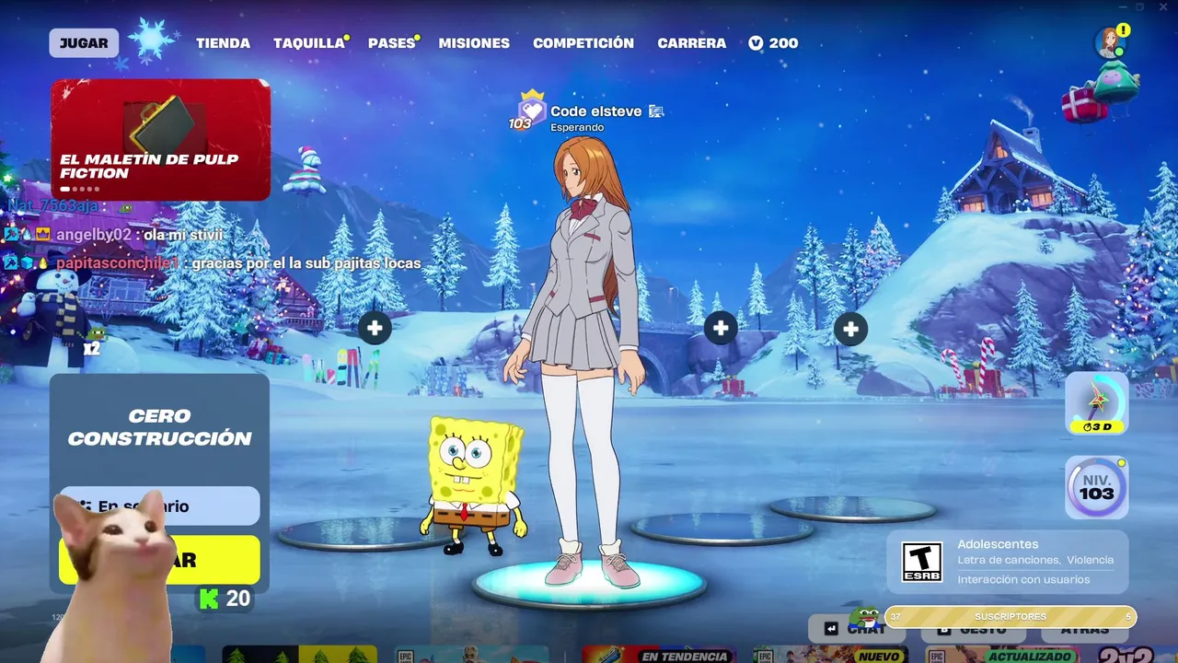Open the pine trees island tile
1178x663 pixels.
coord(299,655)
